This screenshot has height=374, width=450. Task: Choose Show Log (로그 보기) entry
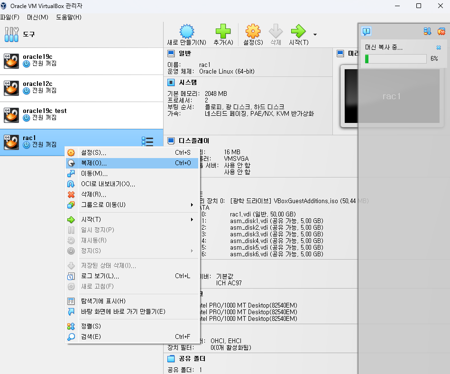[x=132, y=276]
